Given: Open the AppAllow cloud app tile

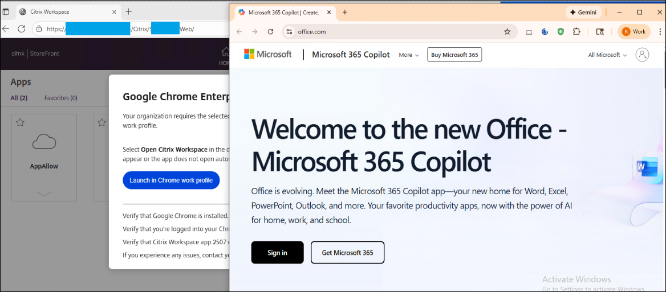Looking at the screenshot, I should 44,158.
